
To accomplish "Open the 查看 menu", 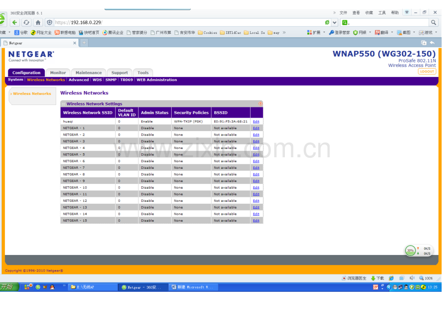I will tap(356, 13).
